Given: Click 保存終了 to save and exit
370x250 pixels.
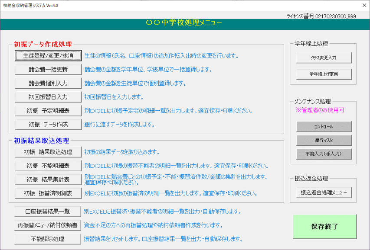Looking at the screenshot, I should click(x=325, y=227).
